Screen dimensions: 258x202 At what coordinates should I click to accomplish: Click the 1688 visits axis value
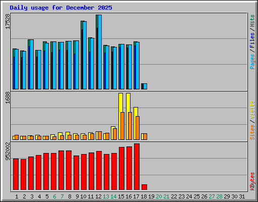pyautogui.click(x=8, y=97)
